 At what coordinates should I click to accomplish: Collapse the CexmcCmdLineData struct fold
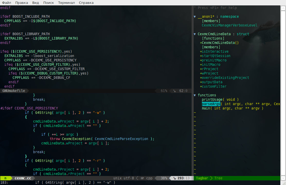195,34
